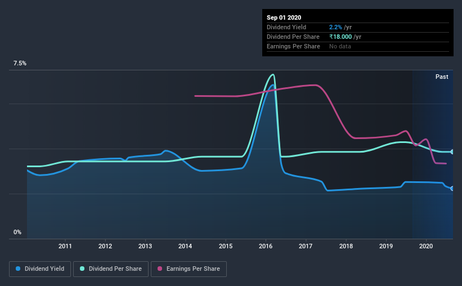
Task: Toggle the Earnings Per Share legend button
Action: 189,269
